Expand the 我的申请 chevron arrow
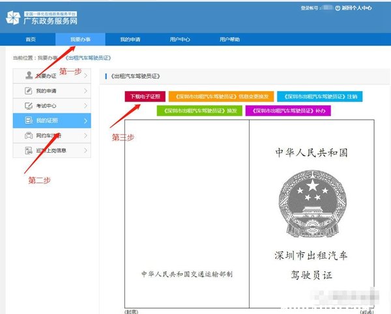Image resolution: width=391 pixels, height=314 pixels. (86, 91)
